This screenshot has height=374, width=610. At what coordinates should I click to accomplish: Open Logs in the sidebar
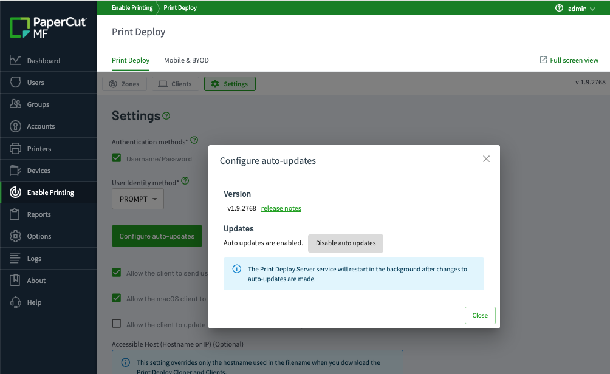(x=49, y=258)
